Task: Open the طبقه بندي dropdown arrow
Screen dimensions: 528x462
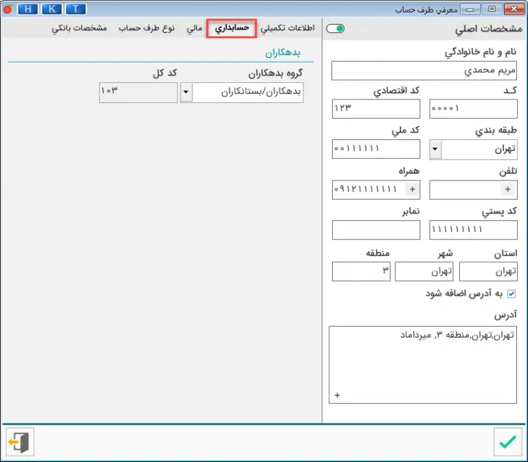Action: pyautogui.click(x=435, y=149)
